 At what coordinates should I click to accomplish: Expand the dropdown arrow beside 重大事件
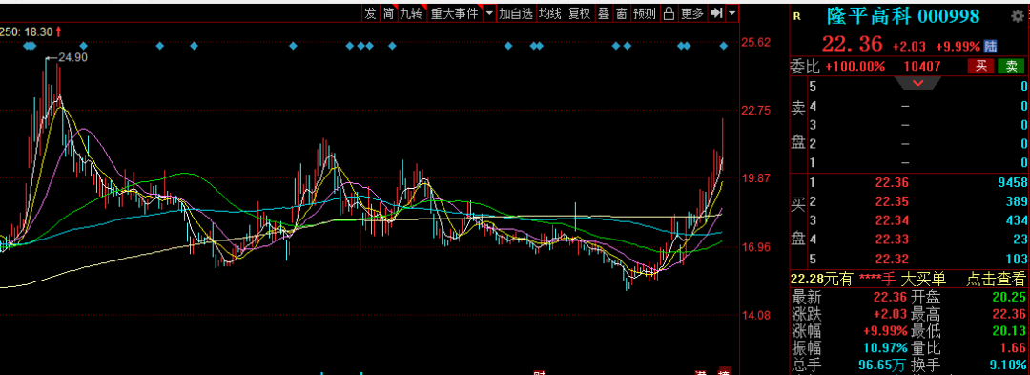[489, 13]
